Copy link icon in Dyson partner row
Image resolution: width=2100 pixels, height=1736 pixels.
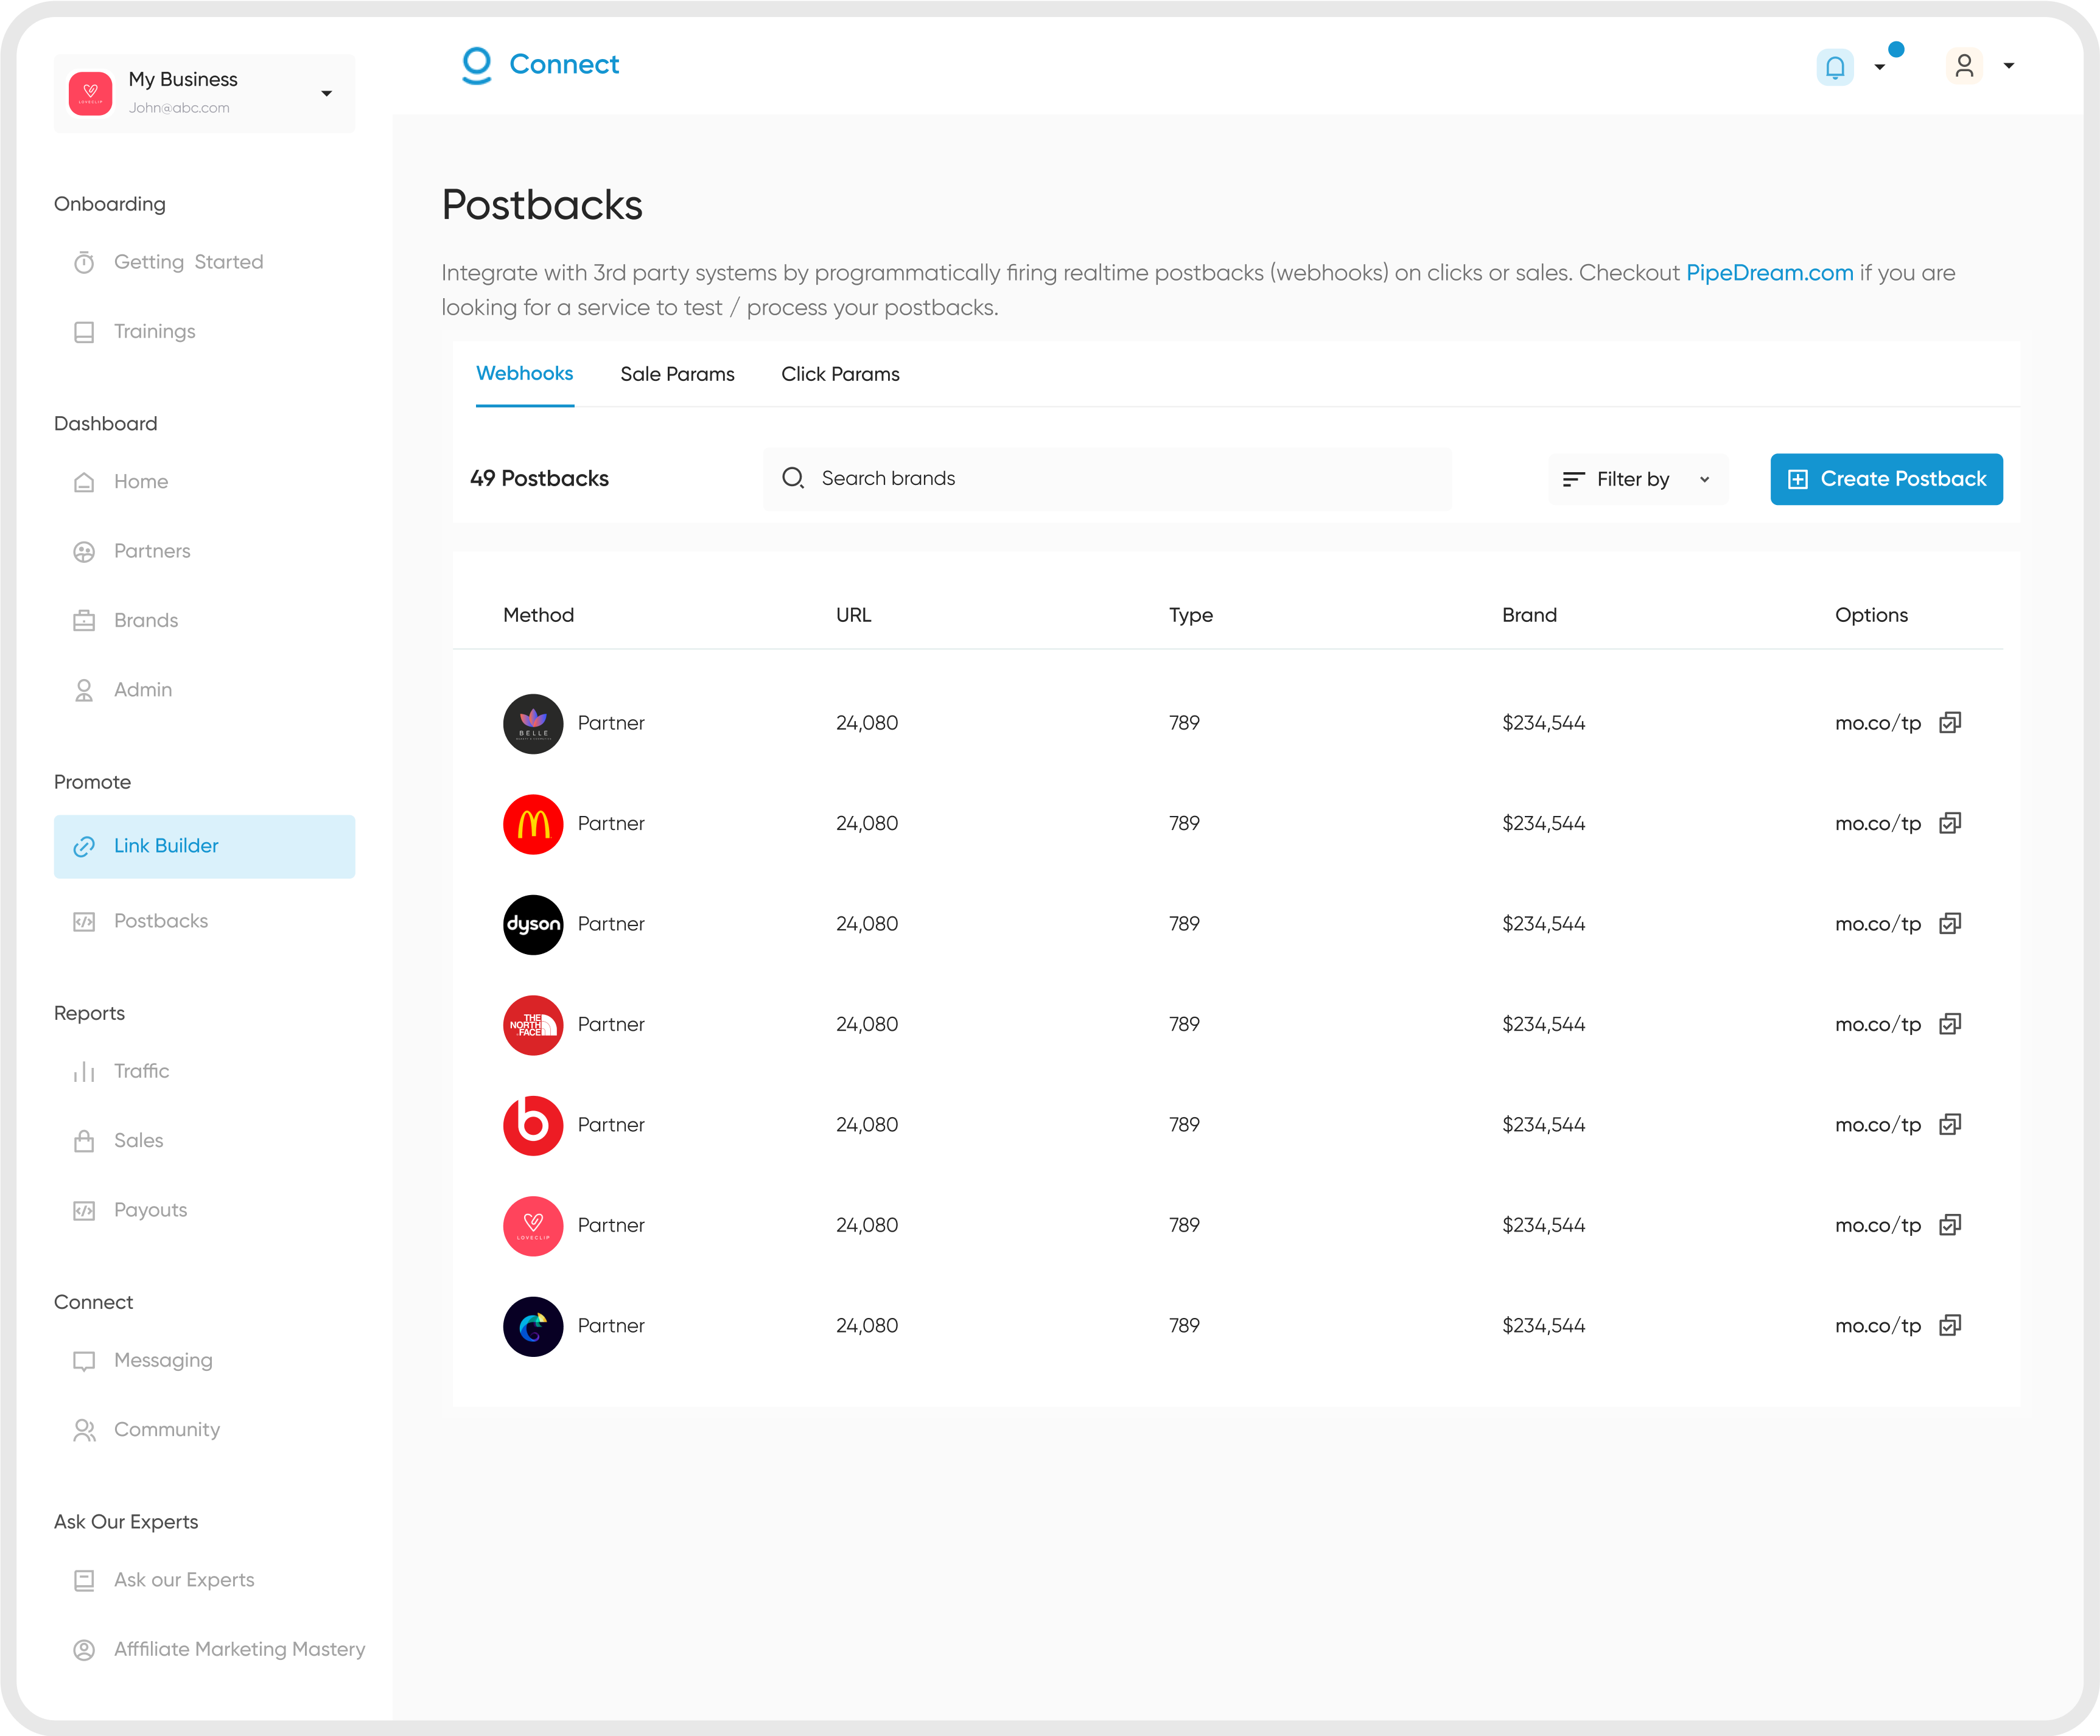(1949, 924)
